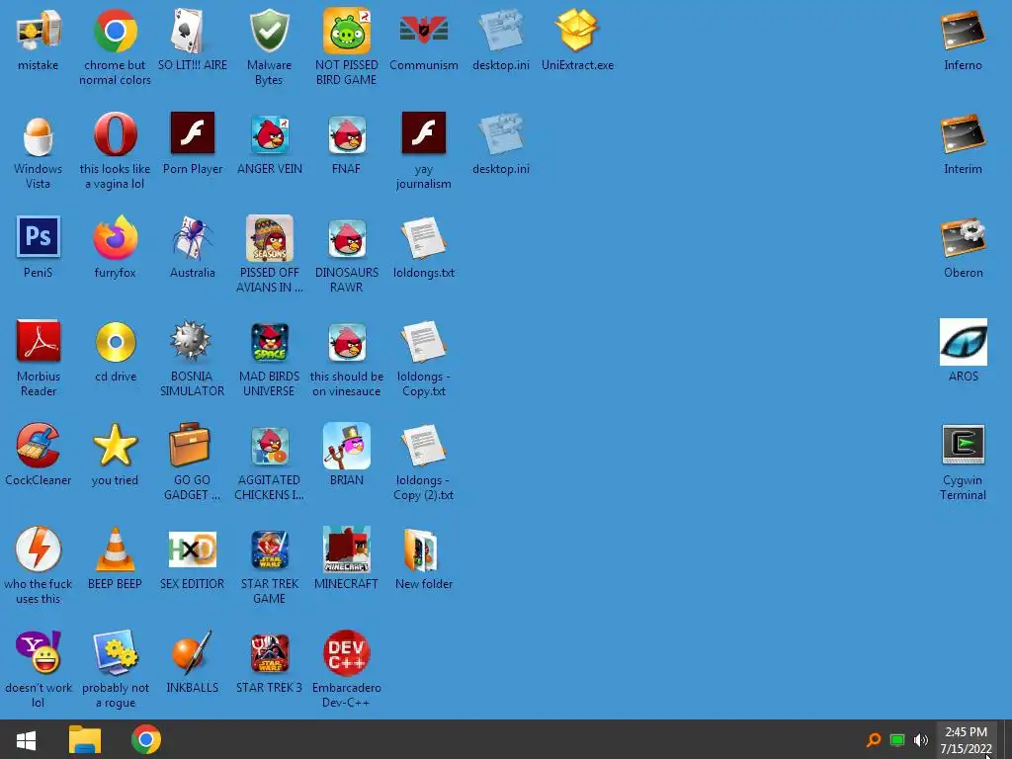This screenshot has width=1012, height=759.
Task: Launch the Embarcadero Dev-C++ icon
Action: click(347, 652)
